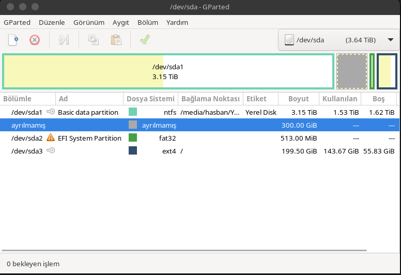This screenshot has height=275, width=401.
Task: Sort by the Dosya Sistemi column header
Action: [x=150, y=99]
